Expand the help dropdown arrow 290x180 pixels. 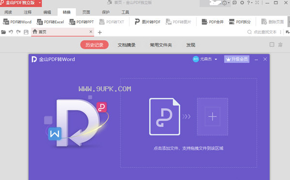tap(252, 3)
